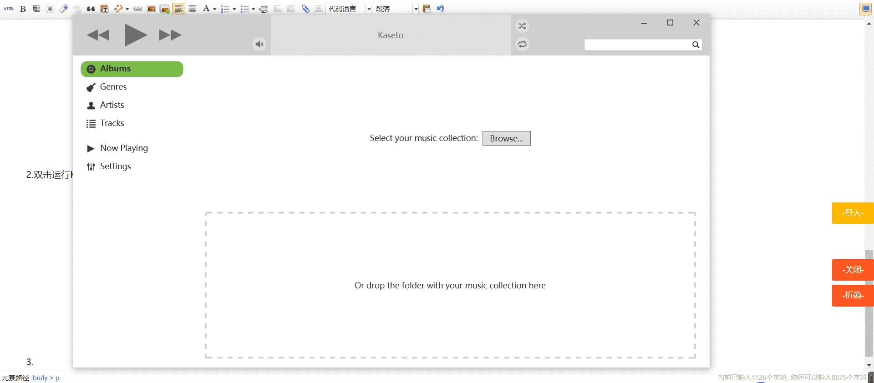The width and height of the screenshot is (874, 383).
Task: Click the editor scrollbar up arrow
Action: (869, 23)
